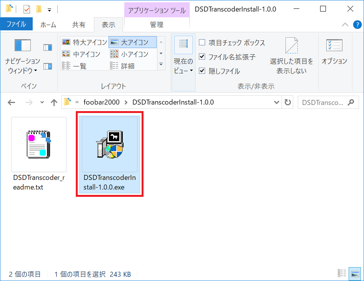Open Customize Quick Access Toolbar dropdown

[50, 10]
